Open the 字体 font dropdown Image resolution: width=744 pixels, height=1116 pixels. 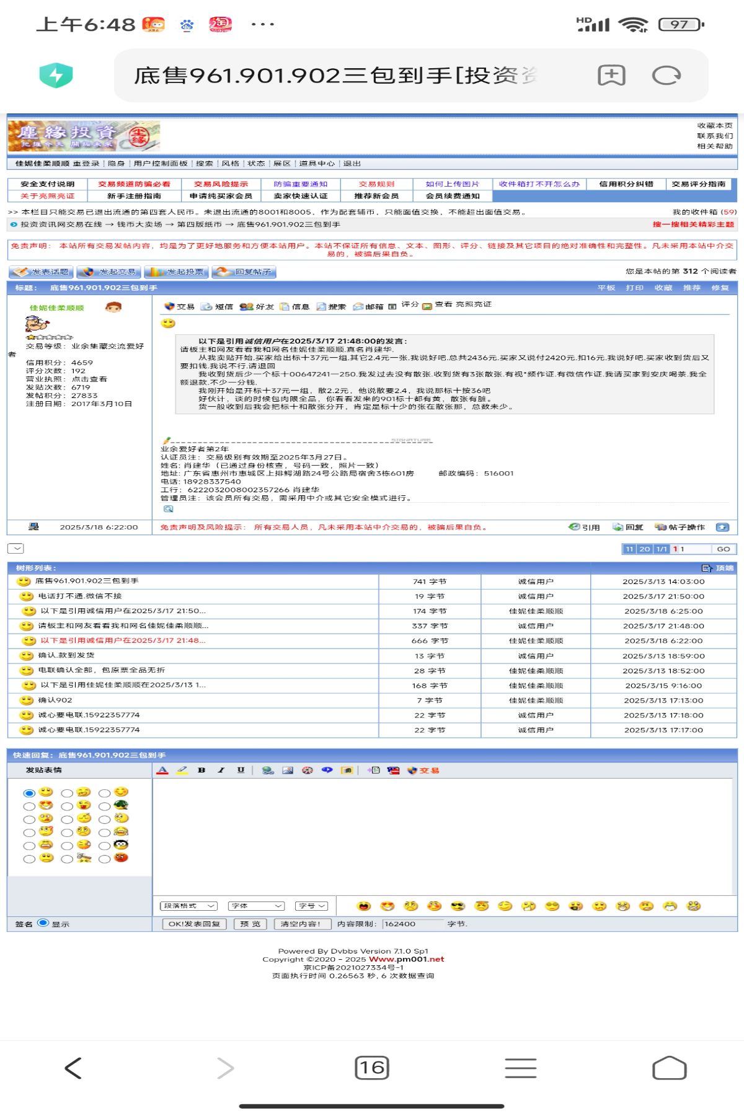pyautogui.click(x=256, y=906)
